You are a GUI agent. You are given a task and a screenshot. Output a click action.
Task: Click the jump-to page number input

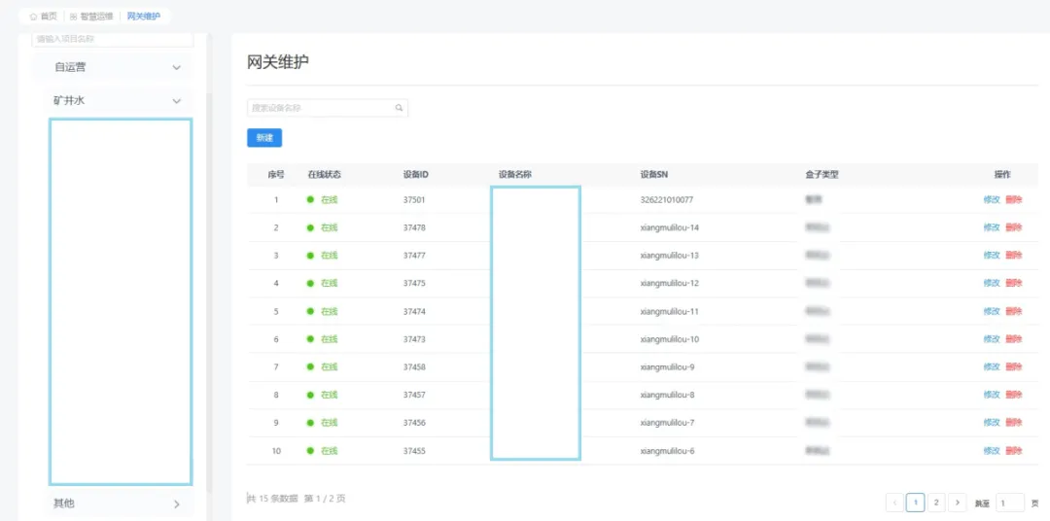coord(1010,503)
